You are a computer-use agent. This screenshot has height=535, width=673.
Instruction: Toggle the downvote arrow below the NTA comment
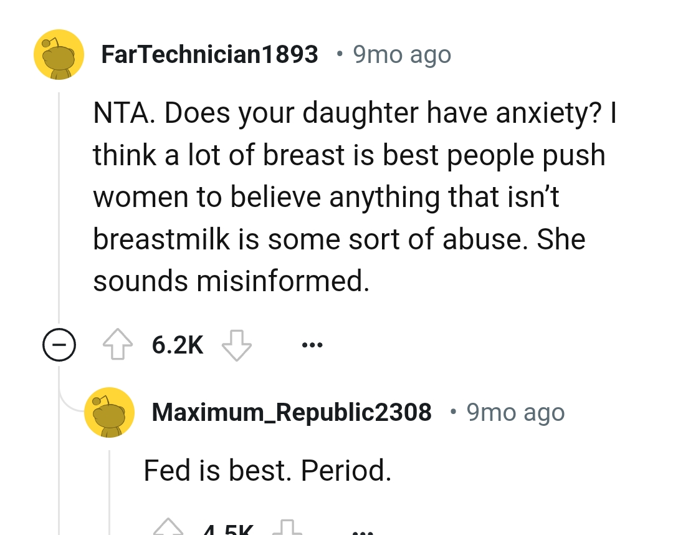237,345
